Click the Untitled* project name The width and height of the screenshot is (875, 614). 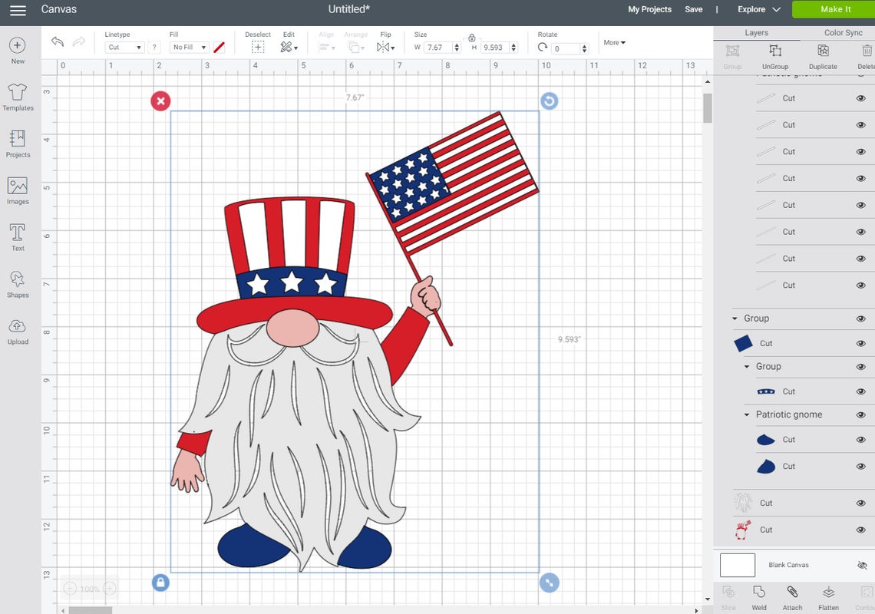(x=348, y=9)
